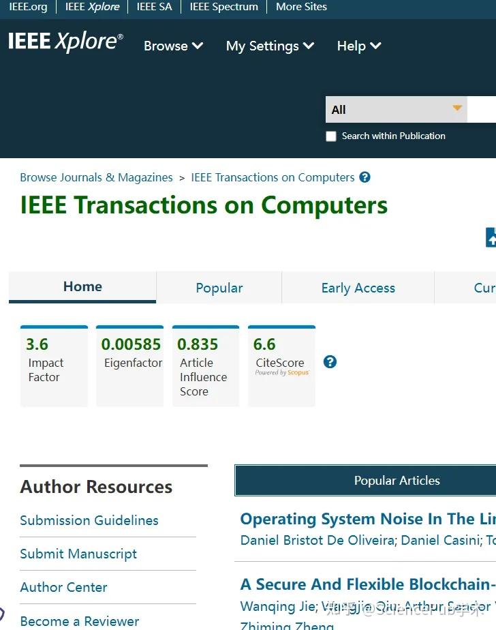The height and width of the screenshot is (630, 496).
Task: Expand the Help dropdown
Action: point(358,46)
